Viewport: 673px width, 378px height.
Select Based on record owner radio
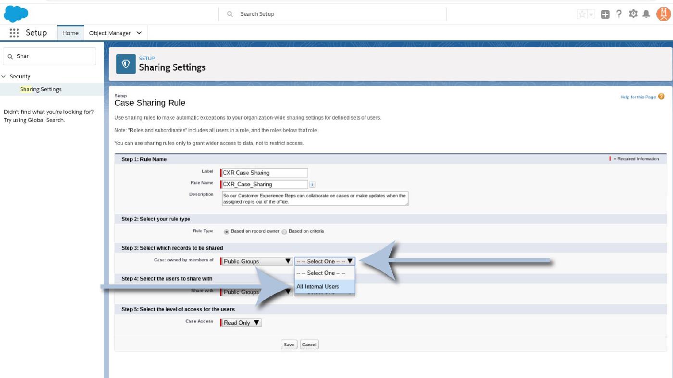(227, 232)
